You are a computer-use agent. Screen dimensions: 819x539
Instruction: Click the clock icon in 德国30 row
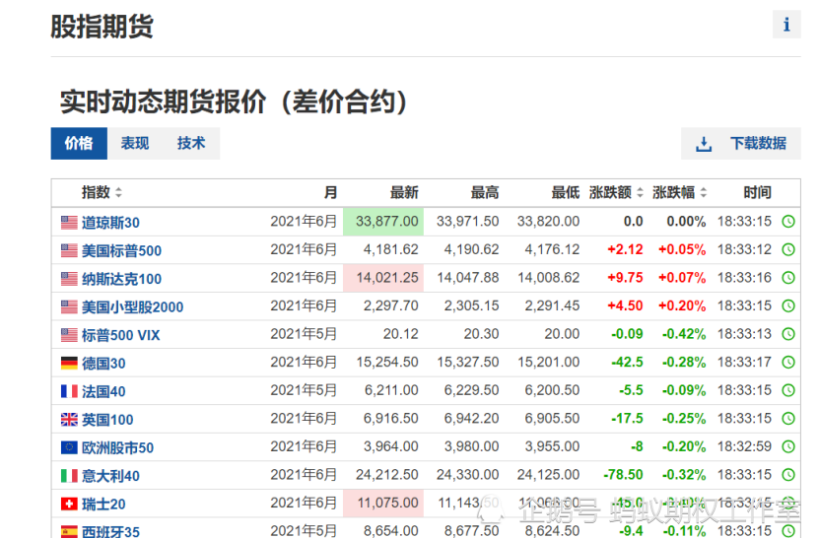pyautogui.click(x=788, y=363)
